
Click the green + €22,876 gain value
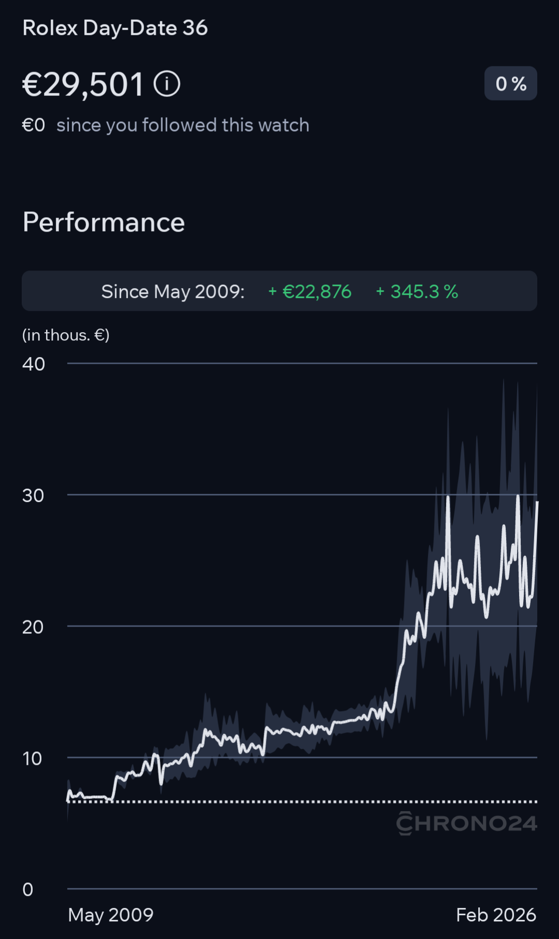310,292
